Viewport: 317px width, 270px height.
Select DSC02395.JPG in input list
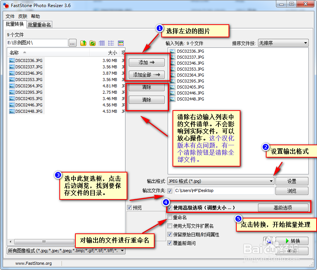pos(187,81)
